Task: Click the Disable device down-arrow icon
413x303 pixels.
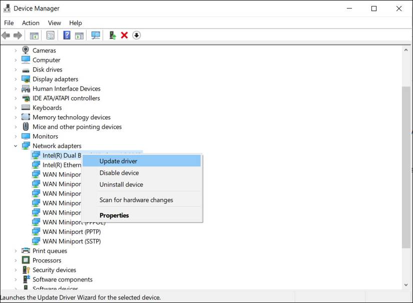Action: (x=137, y=35)
